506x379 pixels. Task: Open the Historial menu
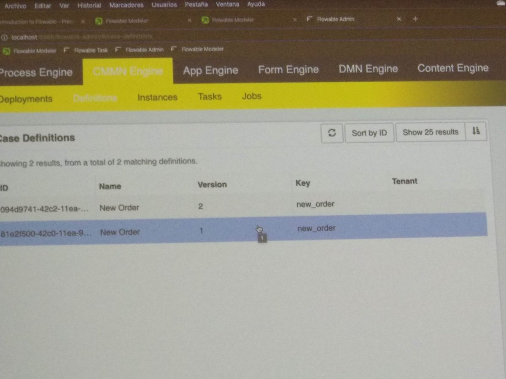89,5
